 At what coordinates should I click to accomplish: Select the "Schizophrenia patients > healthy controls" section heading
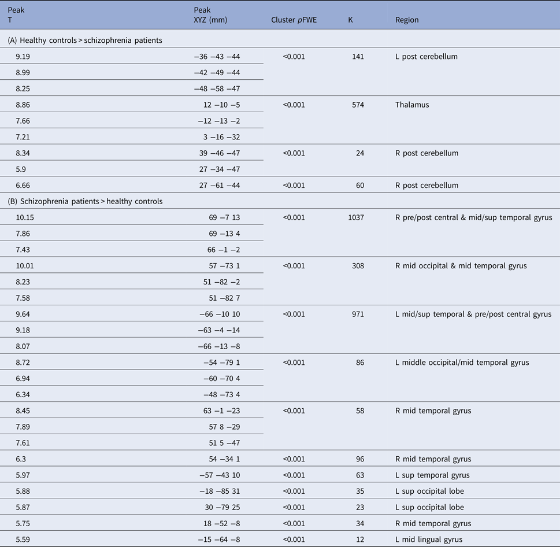click(x=85, y=202)
